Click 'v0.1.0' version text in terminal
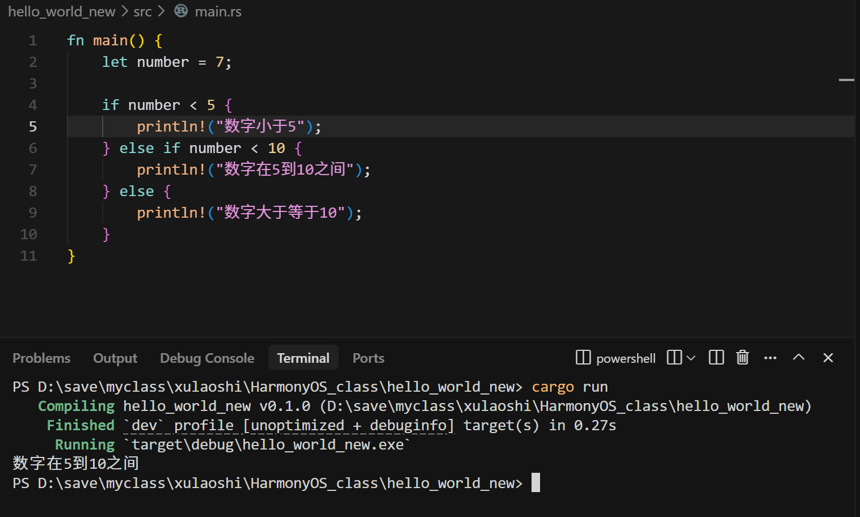The height and width of the screenshot is (517, 860). point(285,406)
